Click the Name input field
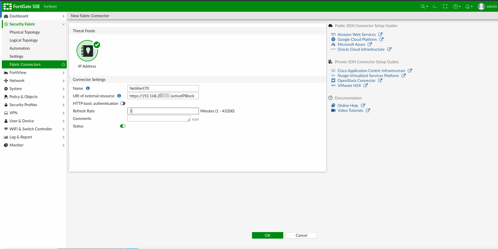The height and width of the screenshot is (249, 498). [x=163, y=88]
